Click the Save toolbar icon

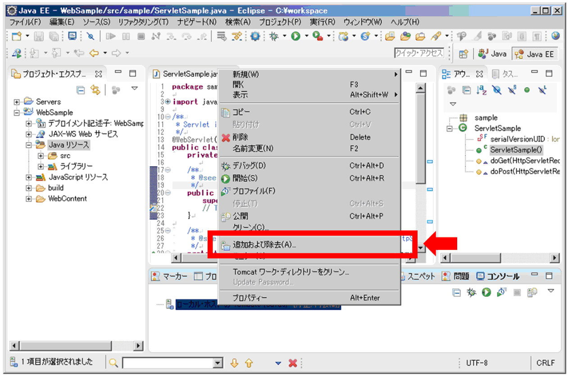[39, 37]
